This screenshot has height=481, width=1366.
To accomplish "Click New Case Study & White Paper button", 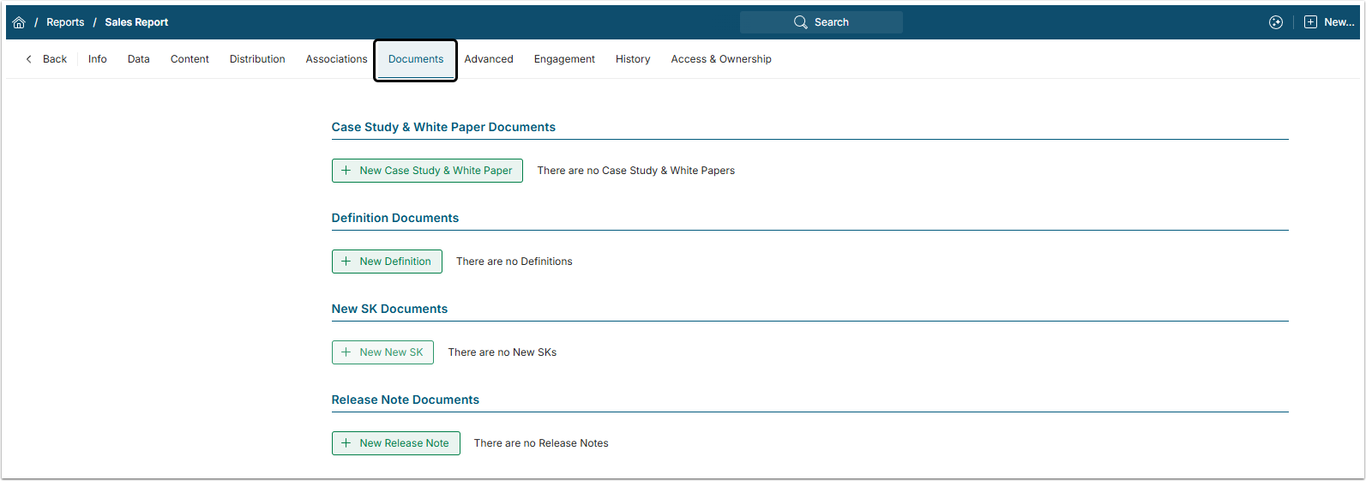I will [427, 171].
